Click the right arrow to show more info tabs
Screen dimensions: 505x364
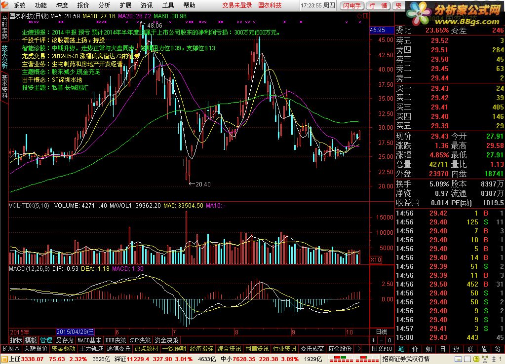click(359, 349)
